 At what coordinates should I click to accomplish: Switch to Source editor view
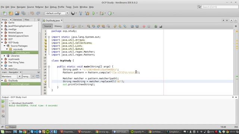click(47, 26)
